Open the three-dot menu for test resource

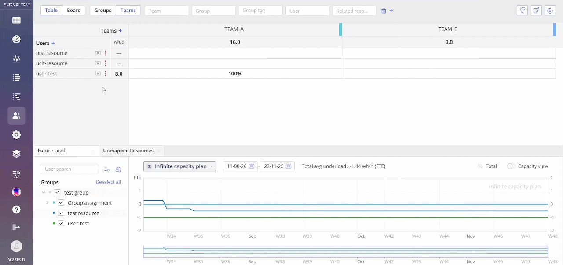click(105, 53)
